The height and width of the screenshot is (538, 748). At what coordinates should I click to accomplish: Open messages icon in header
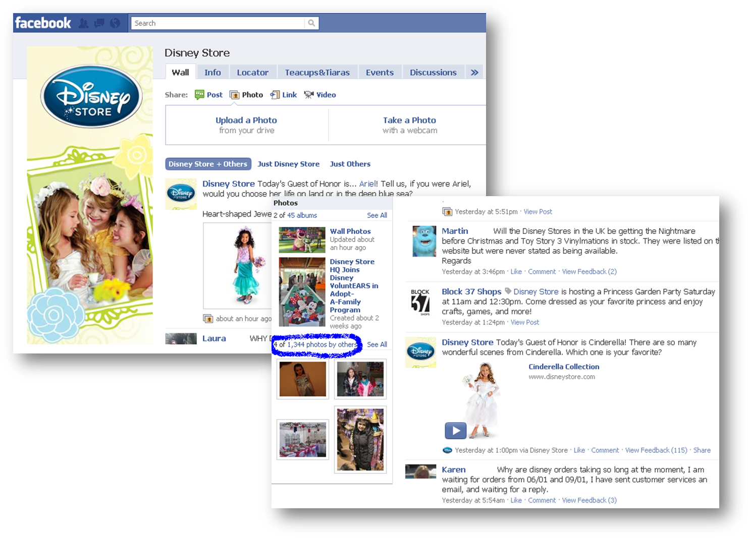(x=99, y=23)
